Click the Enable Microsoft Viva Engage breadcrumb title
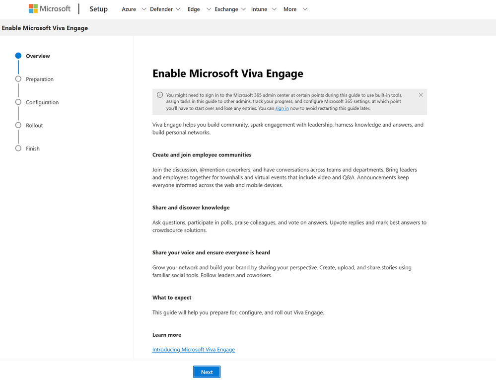The width and height of the screenshot is (496, 380). point(45,28)
